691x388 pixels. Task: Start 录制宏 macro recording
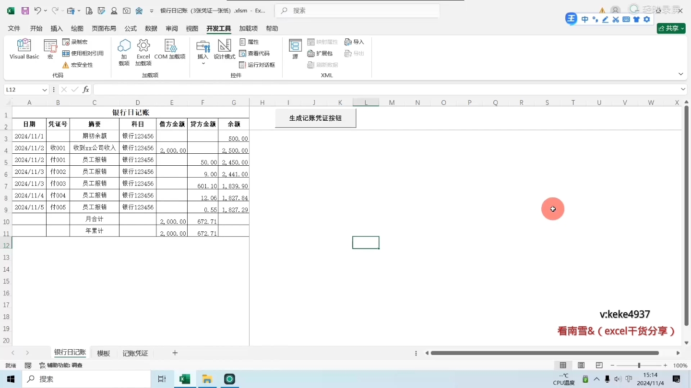(x=75, y=42)
